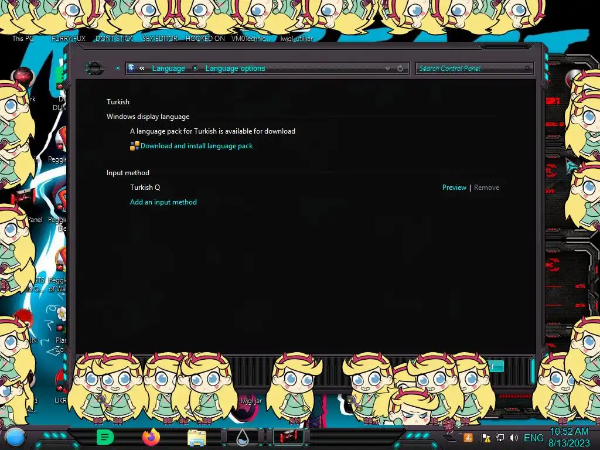Focus the Search Control Panel field
This screenshot has width=600, height=450.
tap(473, 69)
